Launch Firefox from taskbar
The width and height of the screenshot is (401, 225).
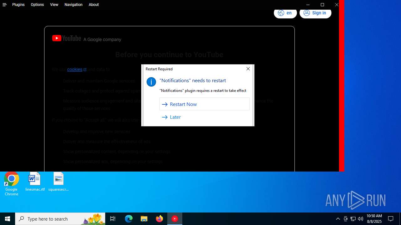(x=159, y=219)
